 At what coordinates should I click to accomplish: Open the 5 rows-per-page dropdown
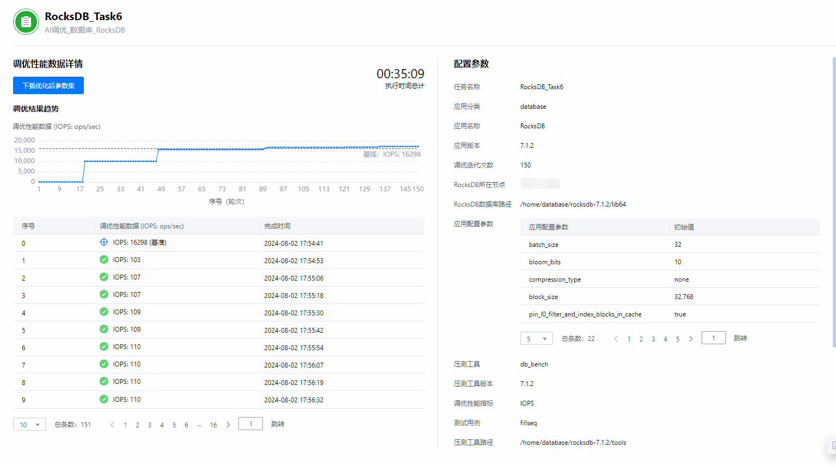click(x=537, y=339)
